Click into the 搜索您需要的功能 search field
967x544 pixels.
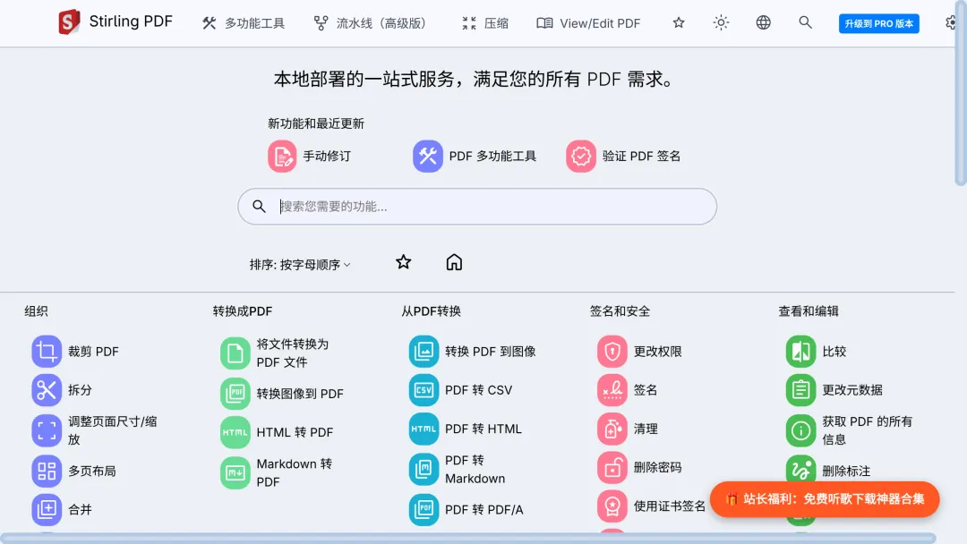coord(477,207)
